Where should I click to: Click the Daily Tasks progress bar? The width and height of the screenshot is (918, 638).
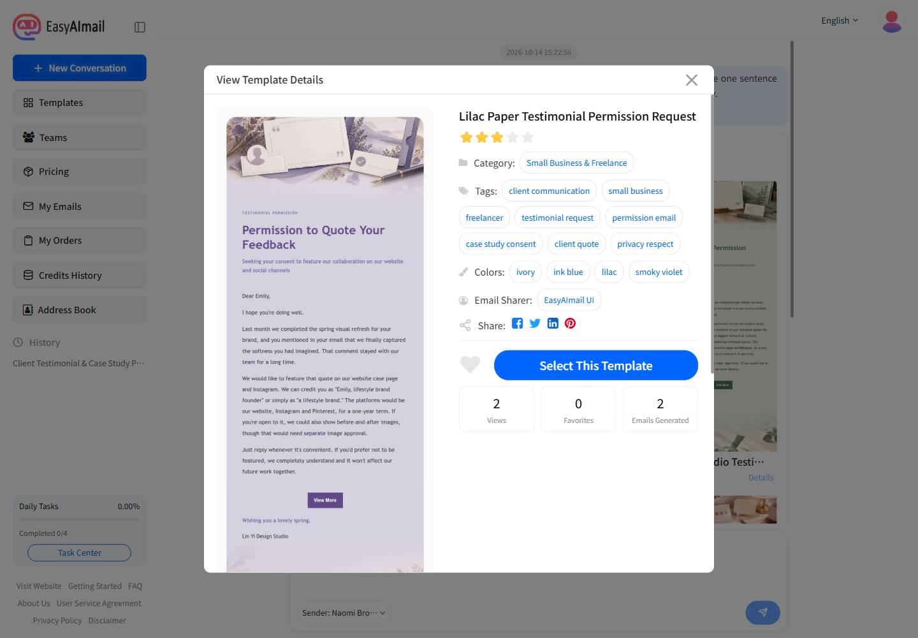[80, 519]
